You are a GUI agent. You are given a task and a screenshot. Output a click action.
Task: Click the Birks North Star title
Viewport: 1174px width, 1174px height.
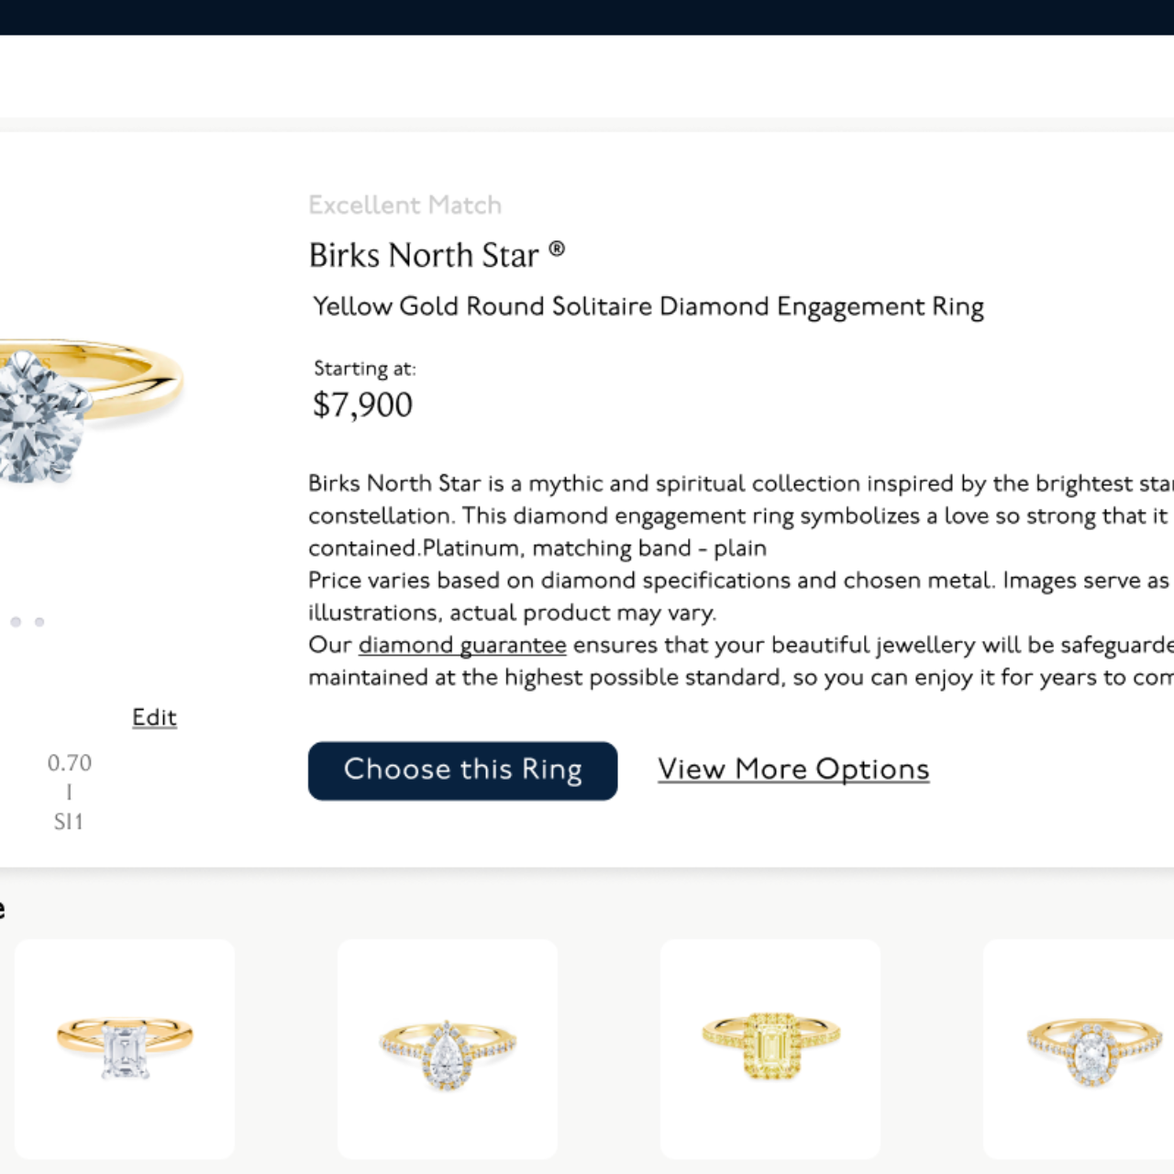click(x=424, y=256)
